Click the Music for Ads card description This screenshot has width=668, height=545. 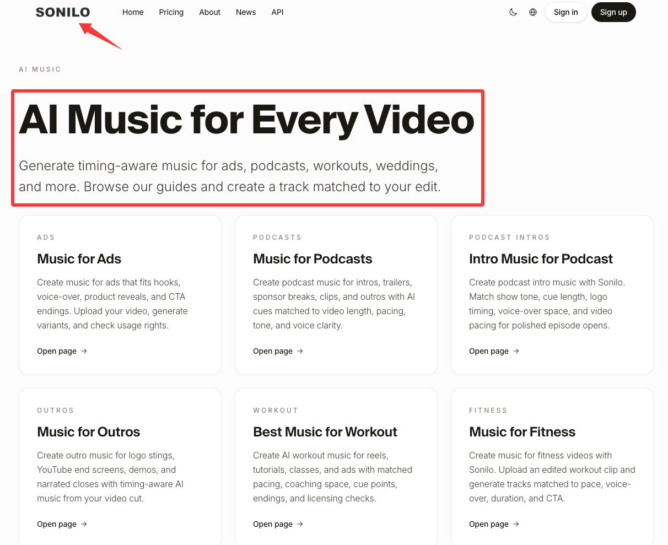coord(112,304)
